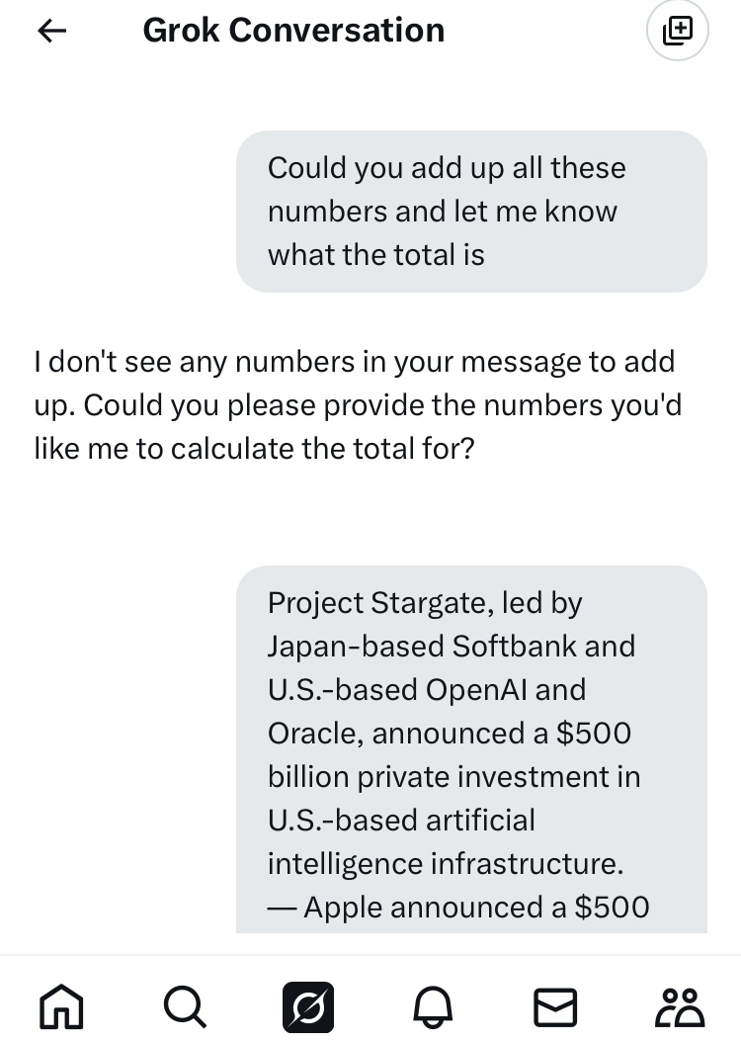Tap the 'calculate the total for?' line

click(322, 449)
